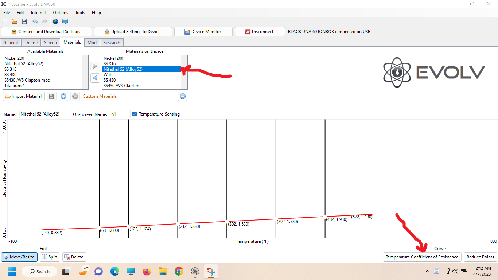Click the globe internet icon

[x=55, y=22]
